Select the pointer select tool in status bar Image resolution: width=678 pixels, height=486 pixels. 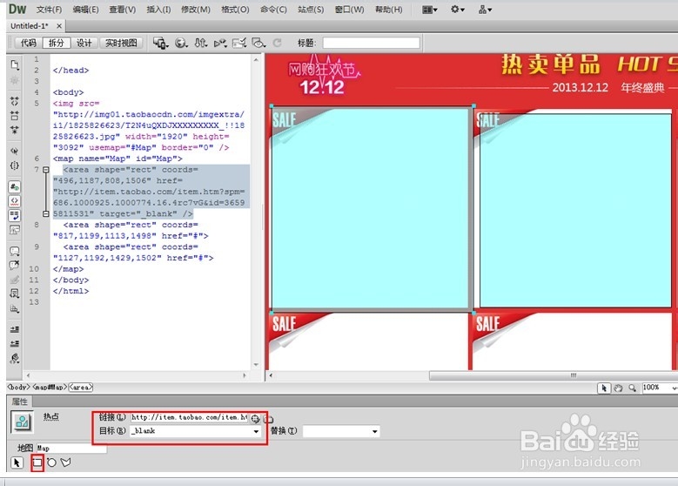coord(604,388)
